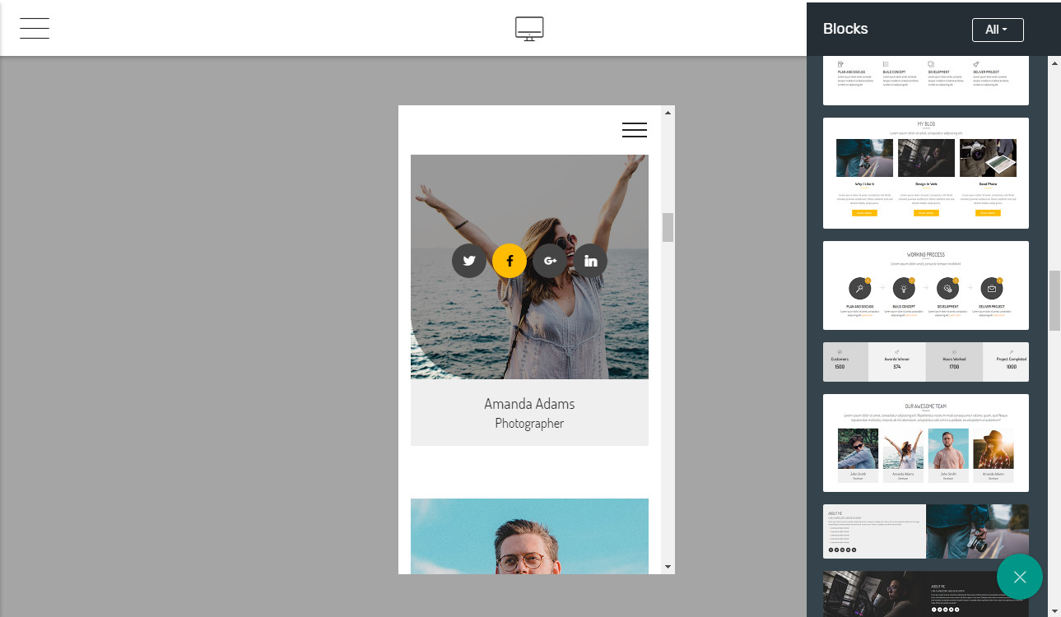Click the yellow Facebook icon

(x=510, y=261)
